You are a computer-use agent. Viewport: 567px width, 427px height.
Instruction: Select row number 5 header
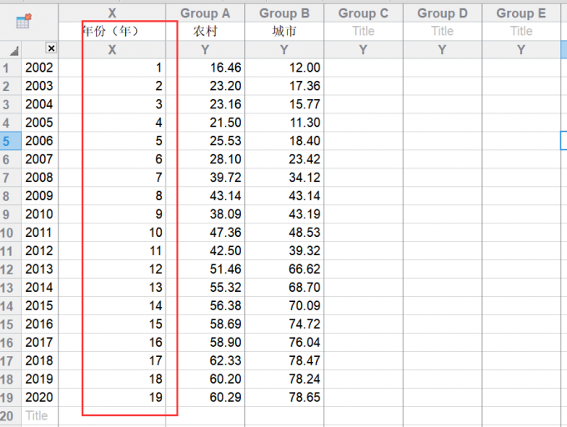pyautogui.click(x=8, y=141)
